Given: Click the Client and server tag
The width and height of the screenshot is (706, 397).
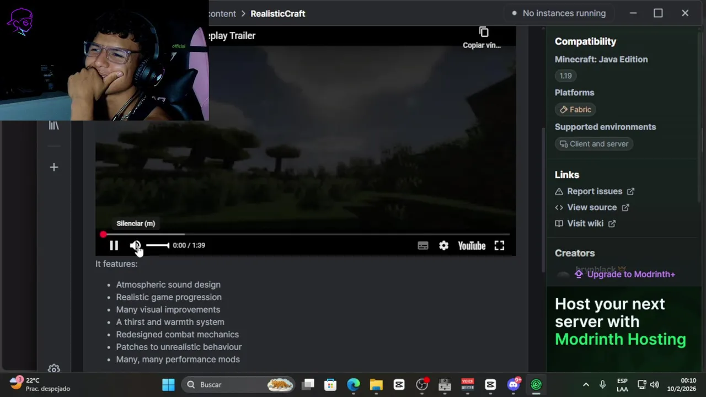Looking at the screenshot, I should (x=593, y=144).
